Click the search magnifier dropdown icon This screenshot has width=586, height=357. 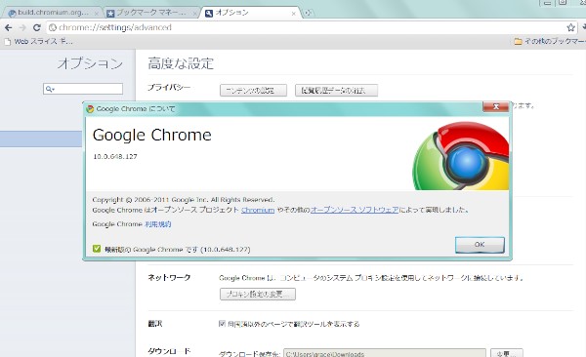[50, 89]
